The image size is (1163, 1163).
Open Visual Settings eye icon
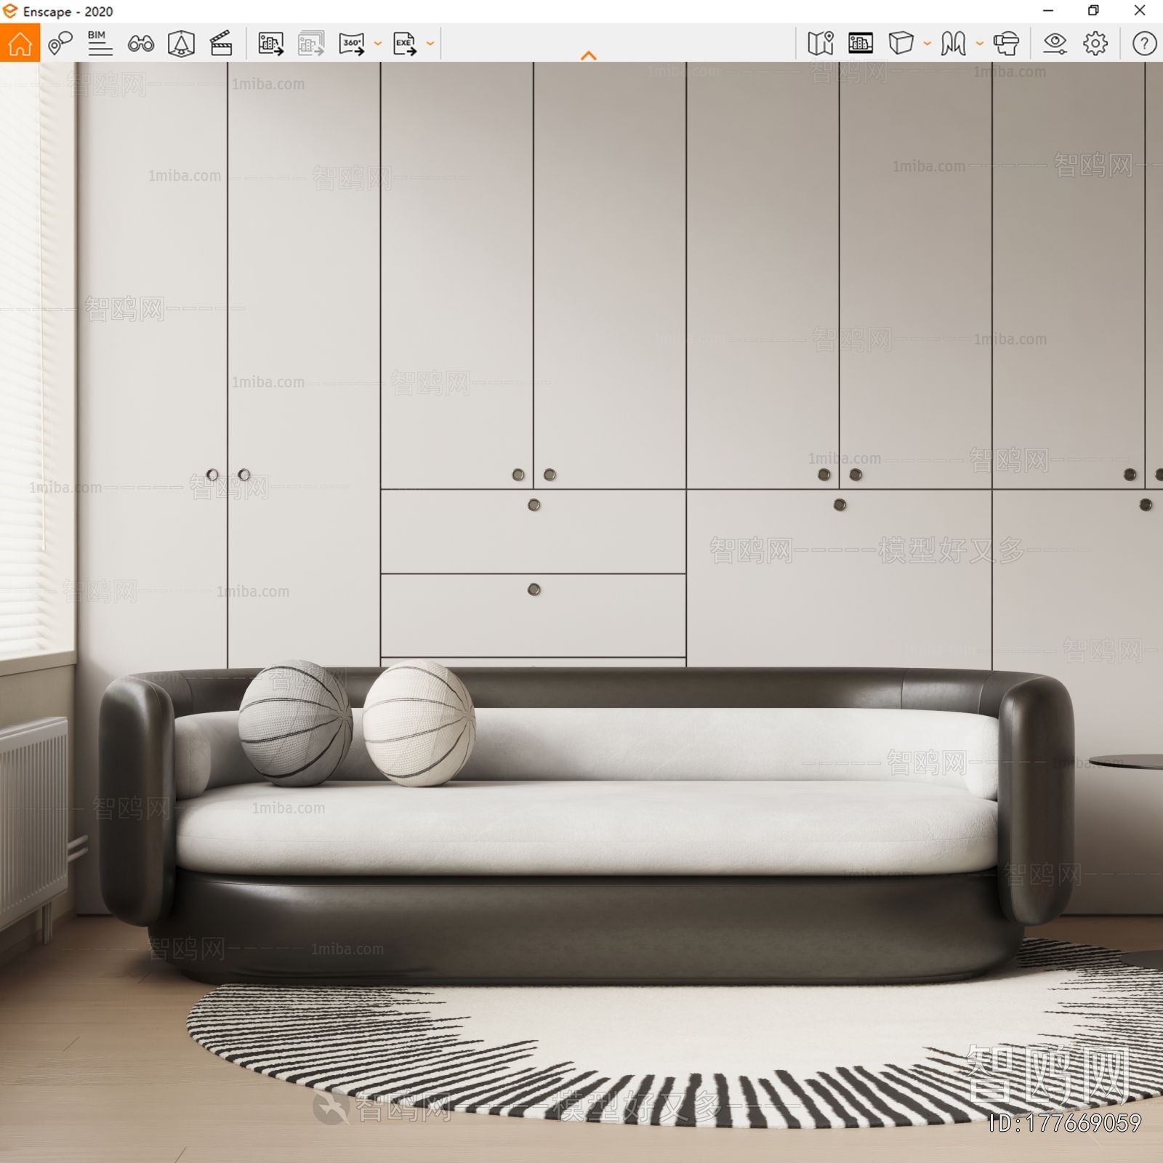(1055, 44)
